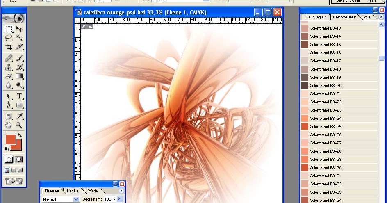Open background color picker
The width and height of the screenshot is (387, 203).
(19, 147)
